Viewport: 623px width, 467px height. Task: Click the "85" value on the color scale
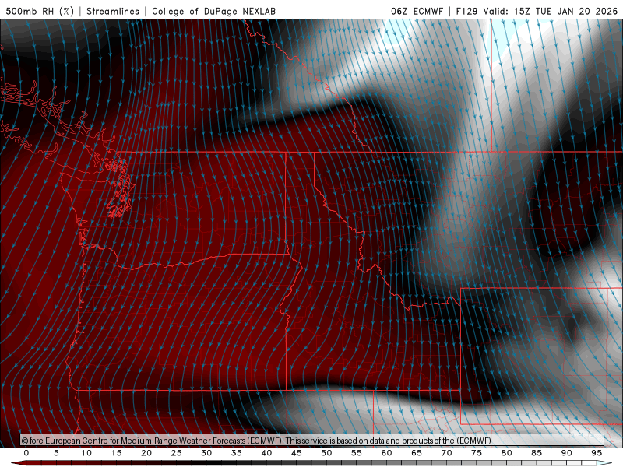[x=537, y=453]
